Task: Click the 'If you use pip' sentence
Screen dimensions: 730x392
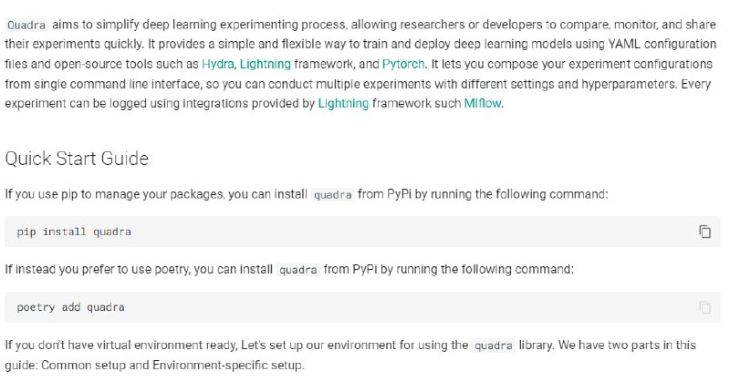Action: [x=137, y=195]
